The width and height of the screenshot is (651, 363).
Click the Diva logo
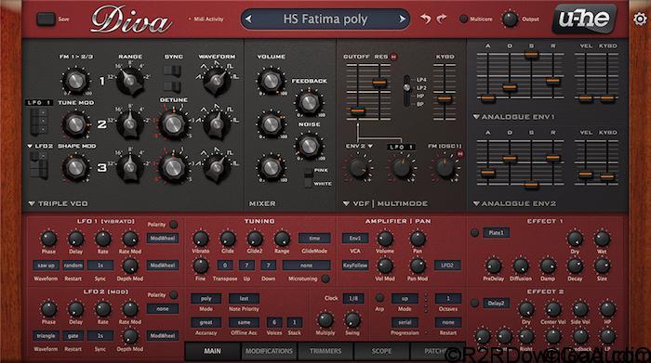pos(131,19)
